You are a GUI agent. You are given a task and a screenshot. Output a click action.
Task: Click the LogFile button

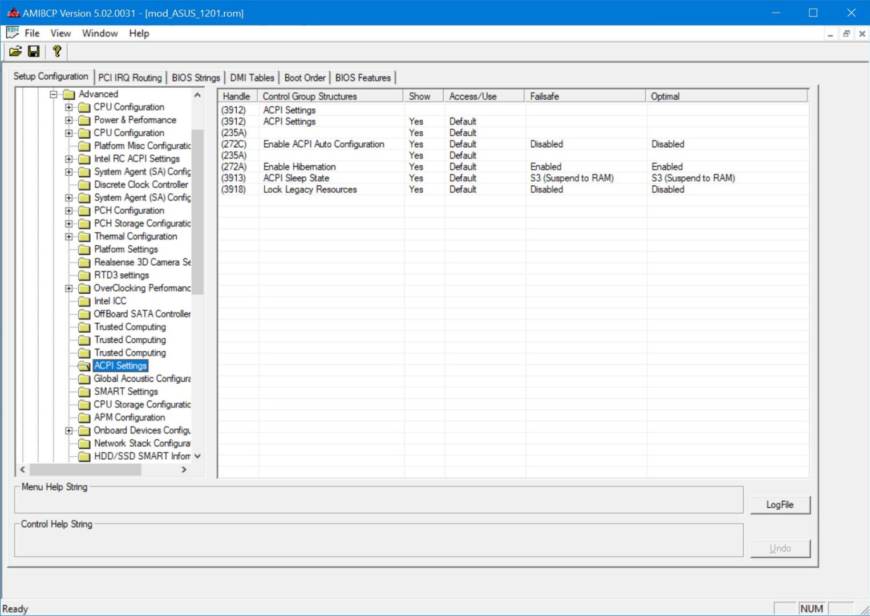779,505
